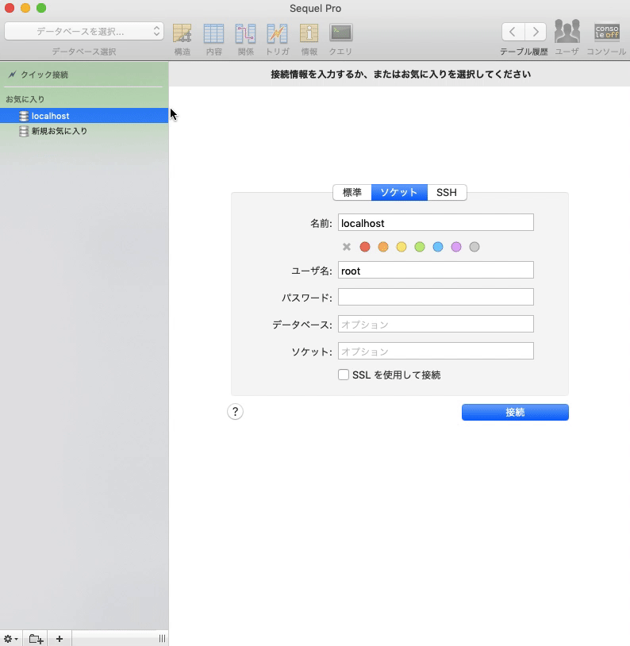
Task: Click the ユーザ名 username field
Action: click(436, 271)
